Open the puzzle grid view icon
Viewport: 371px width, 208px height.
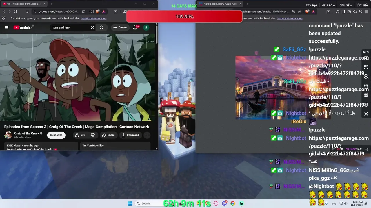click(366, 95)
